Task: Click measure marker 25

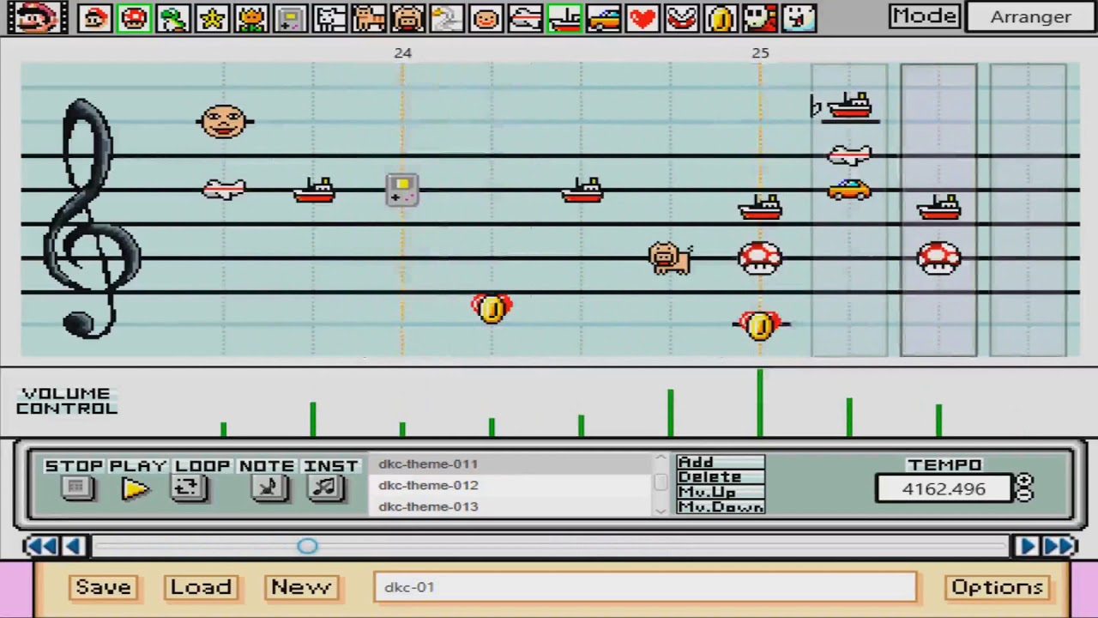Action: [x=761, y=52]
